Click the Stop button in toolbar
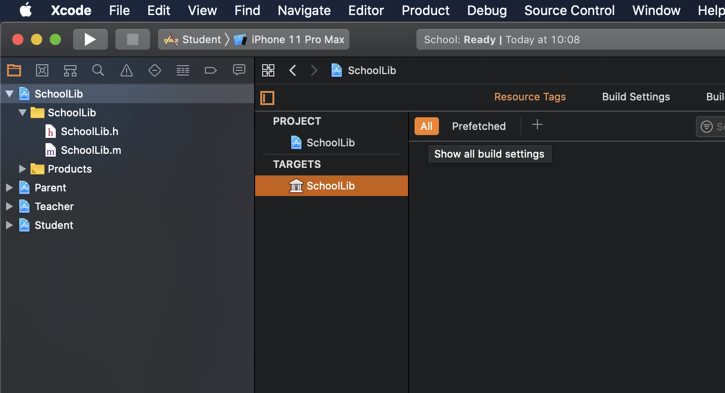This screenshot has width=725, height=393. (133, 39)
